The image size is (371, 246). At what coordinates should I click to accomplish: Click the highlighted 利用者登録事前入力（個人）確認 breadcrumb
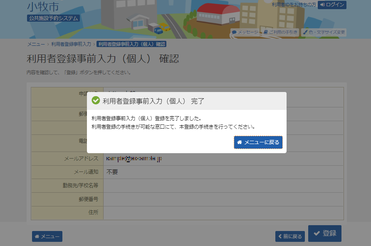pyautogui.click(x=132, y=43)
